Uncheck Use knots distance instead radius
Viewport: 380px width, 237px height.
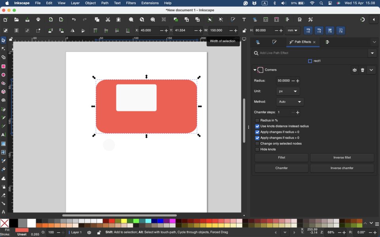(257, 126)
